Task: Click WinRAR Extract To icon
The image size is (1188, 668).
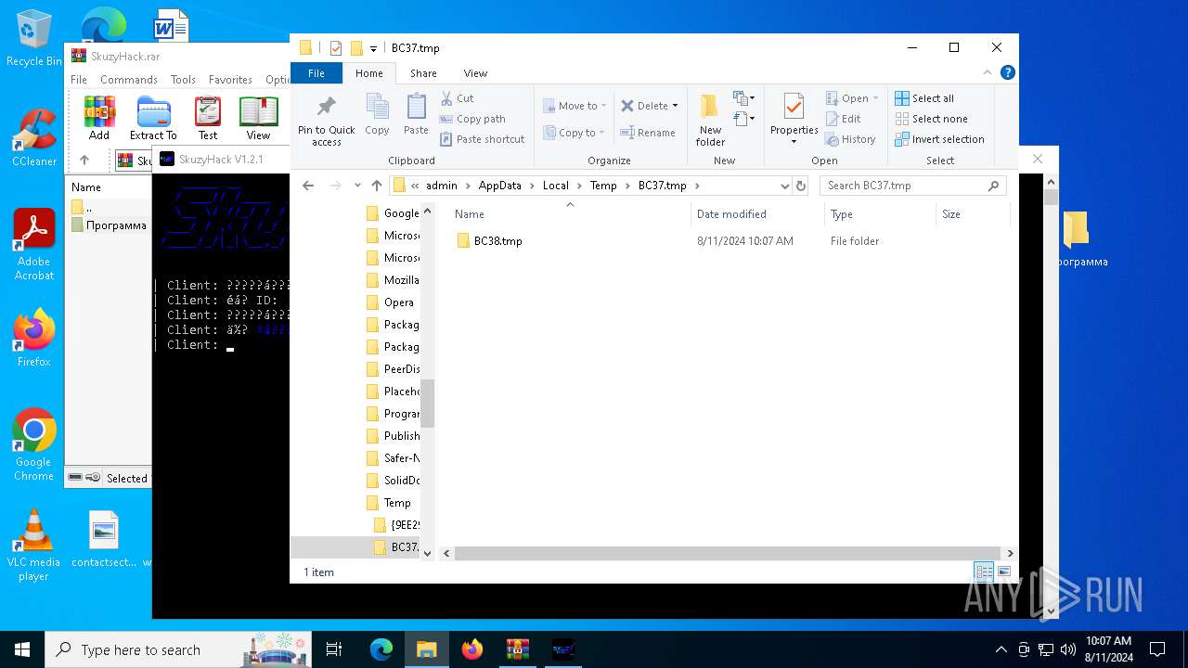Action: 153,118
